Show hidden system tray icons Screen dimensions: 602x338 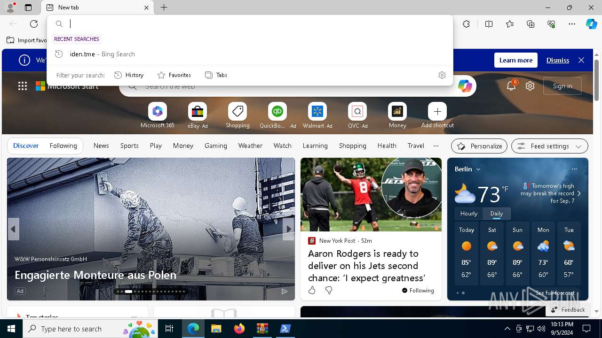point(507,329)
